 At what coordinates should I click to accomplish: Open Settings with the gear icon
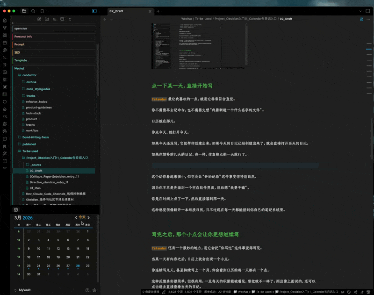94,290
